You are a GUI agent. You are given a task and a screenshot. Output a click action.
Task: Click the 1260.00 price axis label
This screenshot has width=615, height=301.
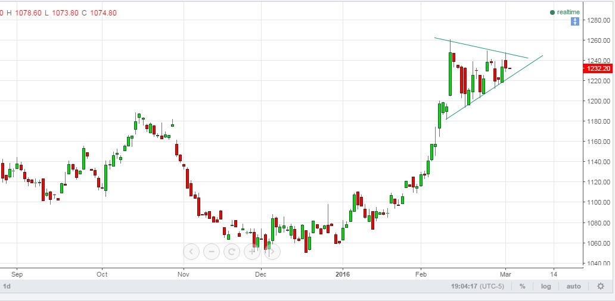pos(598,40)
